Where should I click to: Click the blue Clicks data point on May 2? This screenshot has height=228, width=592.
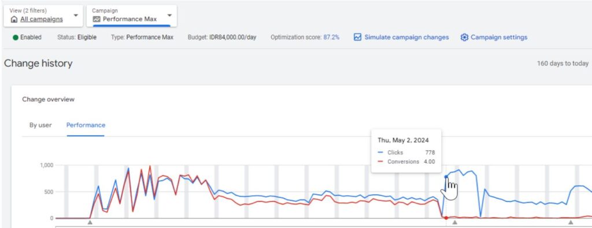click(446, 177)
